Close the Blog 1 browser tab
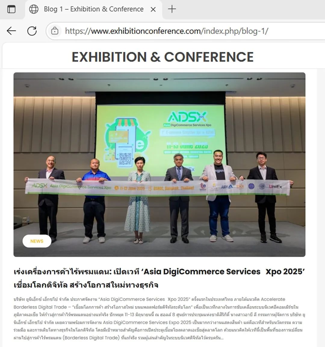325x347 pixels. [153, 9]
